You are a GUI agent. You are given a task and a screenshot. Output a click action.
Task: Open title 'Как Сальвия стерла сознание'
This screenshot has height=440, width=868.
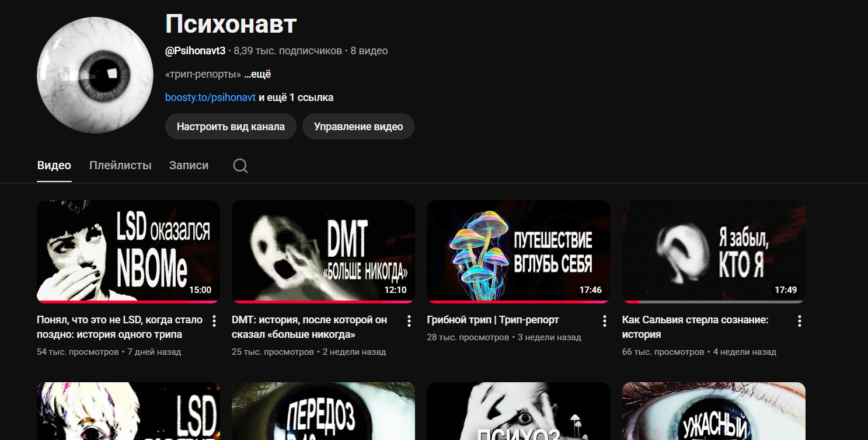pos(695,327)
